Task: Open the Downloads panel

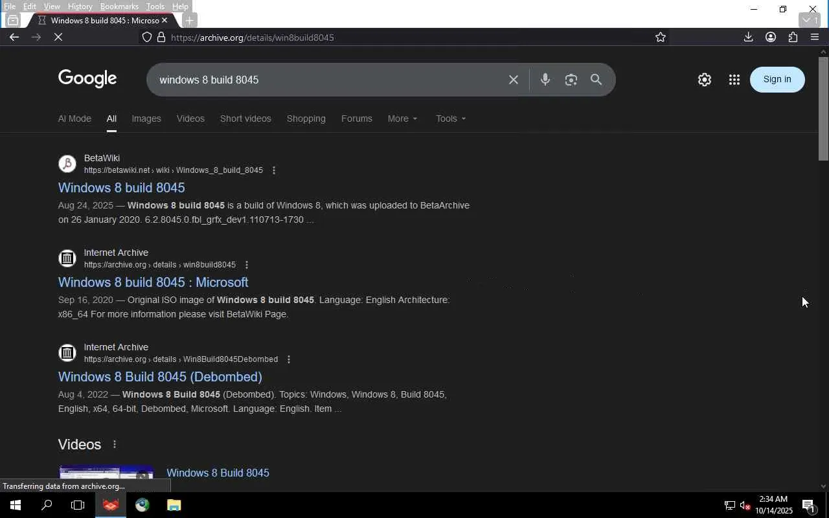Action: (748, 37)
